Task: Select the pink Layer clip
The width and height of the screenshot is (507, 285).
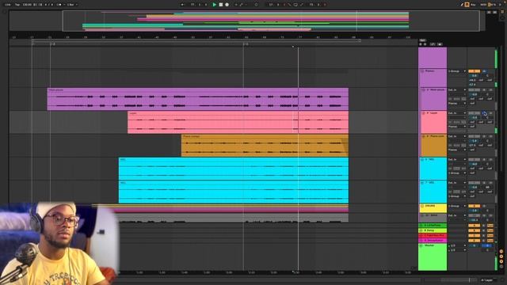Action: (x=238, y=122)
